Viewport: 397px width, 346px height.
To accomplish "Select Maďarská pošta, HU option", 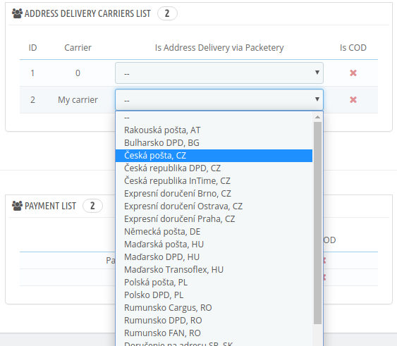I will click(214, 245).
